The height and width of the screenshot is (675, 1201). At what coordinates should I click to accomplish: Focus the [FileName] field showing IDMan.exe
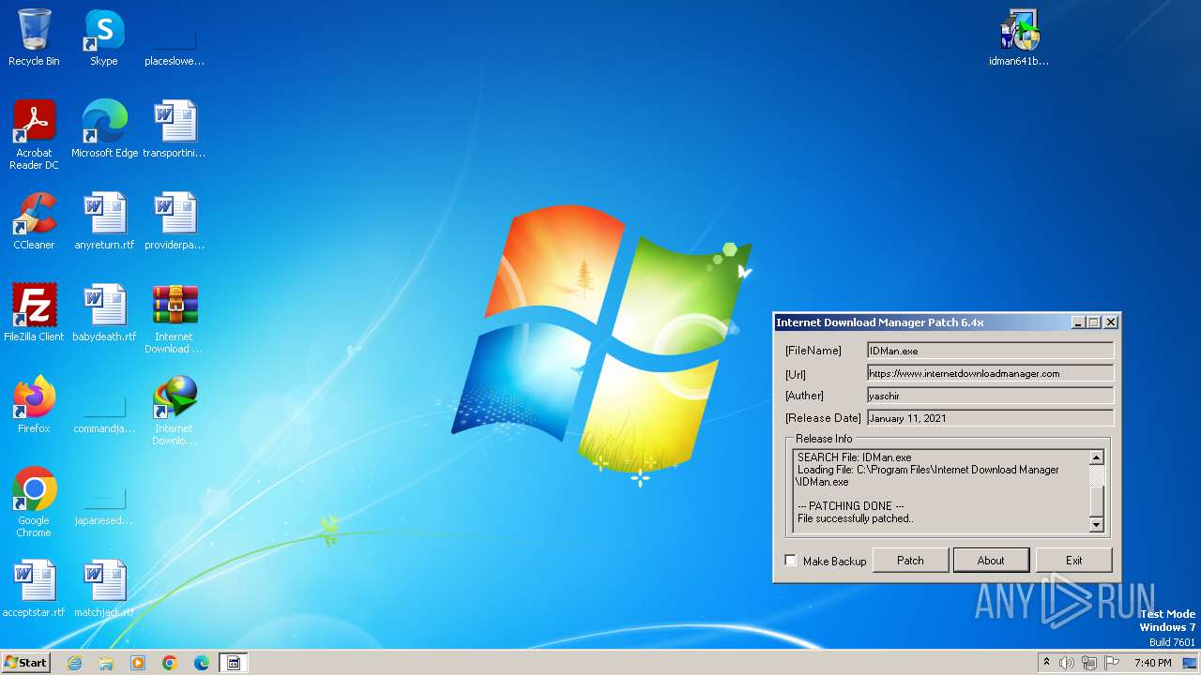point(990,351)
